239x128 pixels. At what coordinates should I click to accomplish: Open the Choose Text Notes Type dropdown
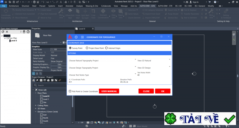point(135,74)
